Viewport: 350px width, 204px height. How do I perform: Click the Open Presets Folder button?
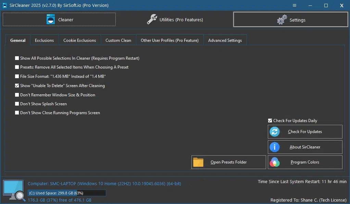coord(228,162)
